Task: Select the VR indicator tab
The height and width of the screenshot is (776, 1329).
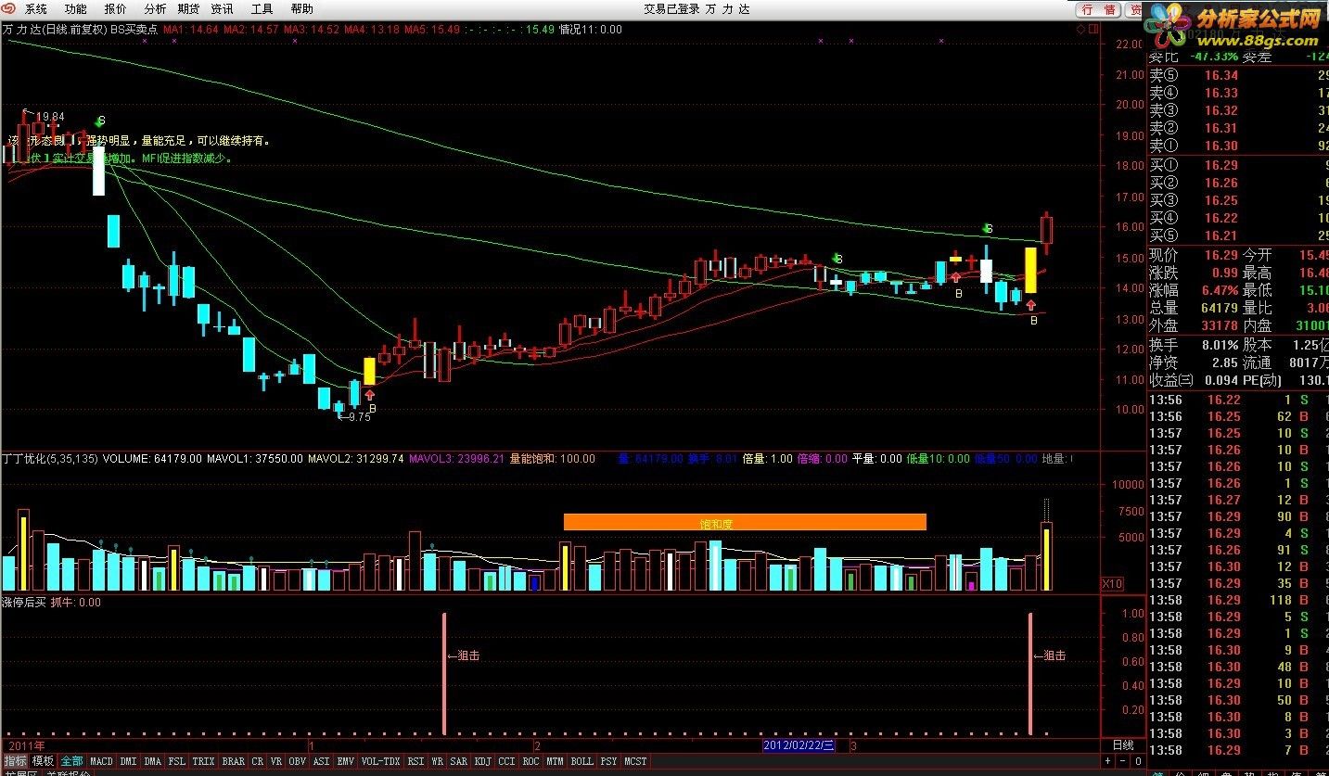Action: point(275,761)
